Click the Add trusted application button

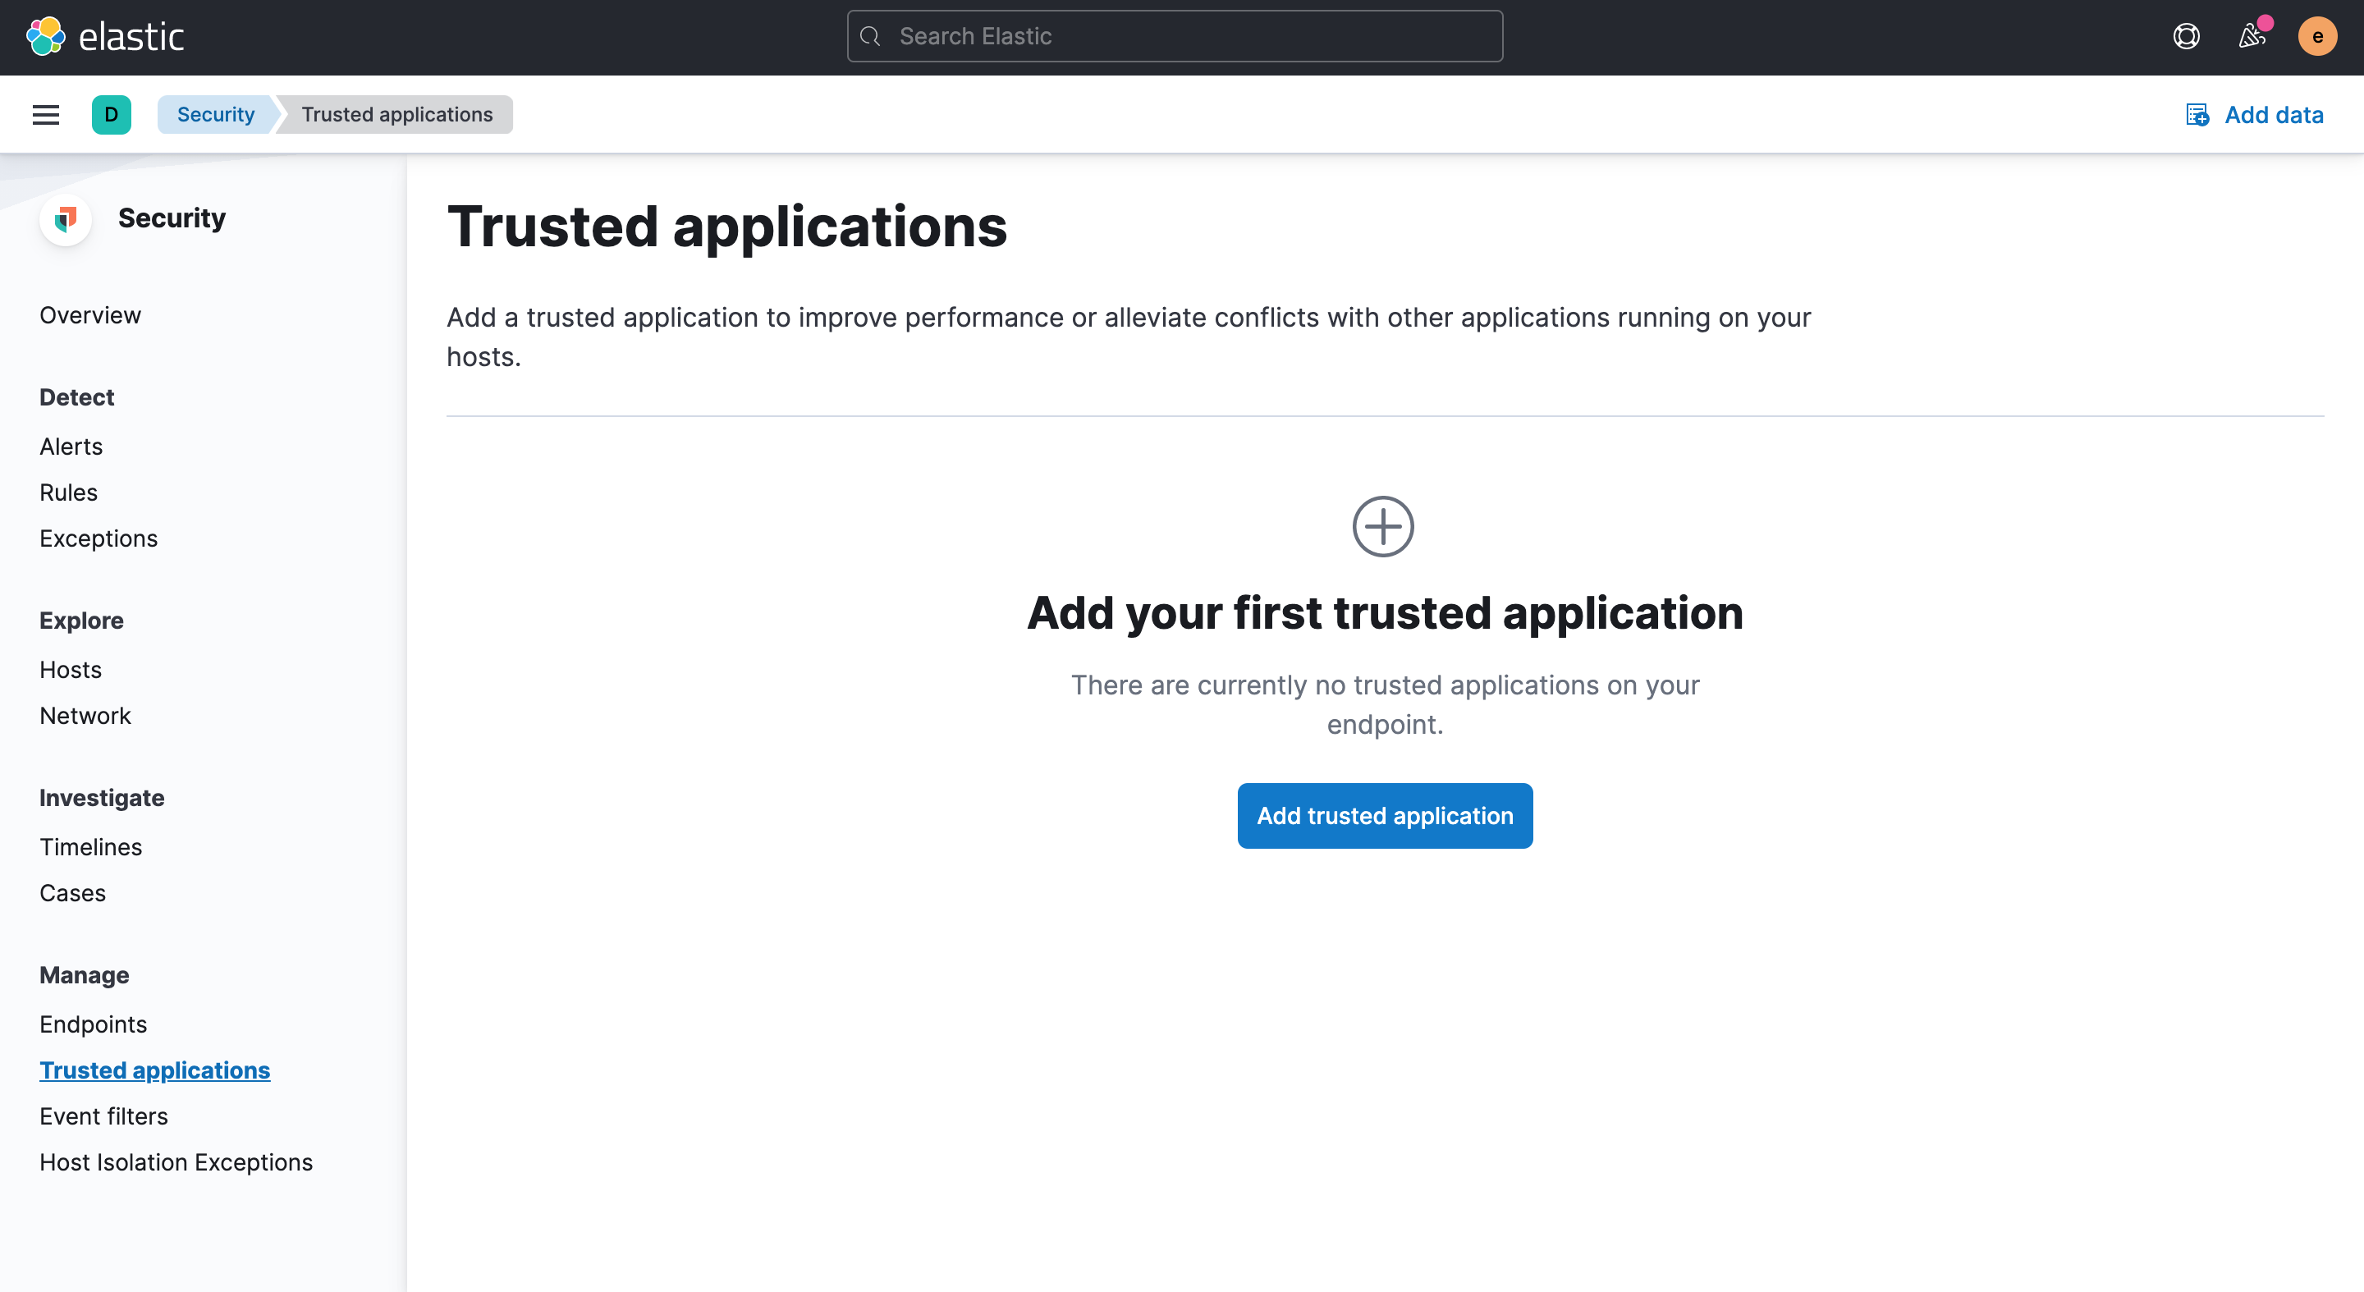pyautogui.click(x=1384, y=816)
